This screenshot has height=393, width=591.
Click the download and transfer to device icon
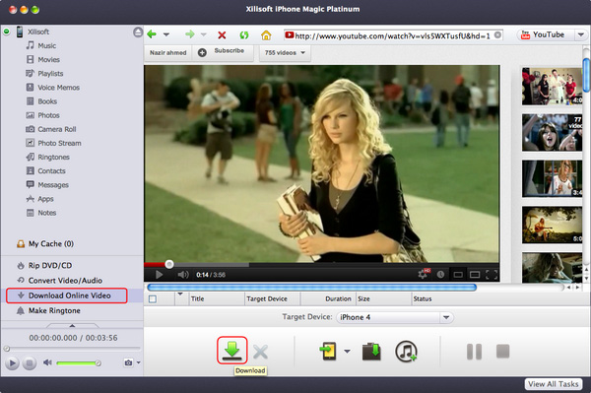tap(329, 351)
